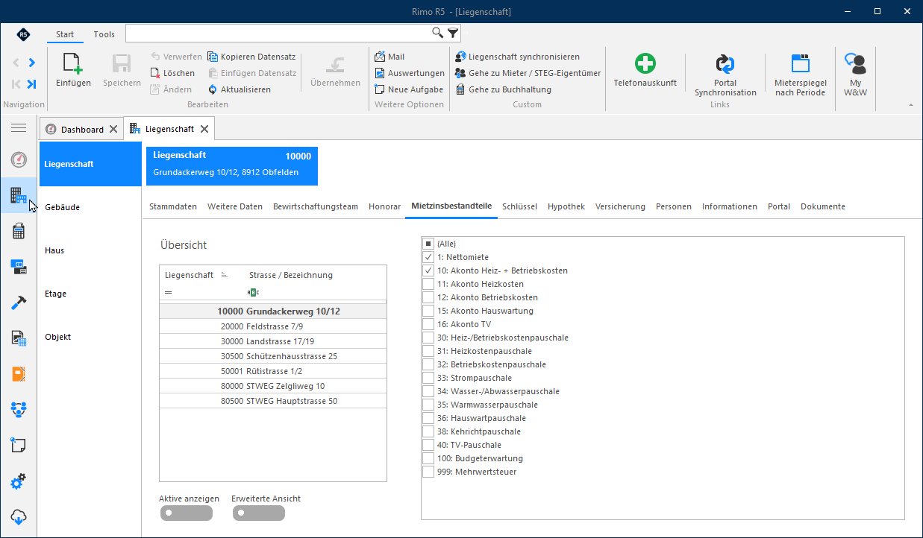Open the Stammdaten tab
This screenshot has width=923, height=538.
point(173,206)
